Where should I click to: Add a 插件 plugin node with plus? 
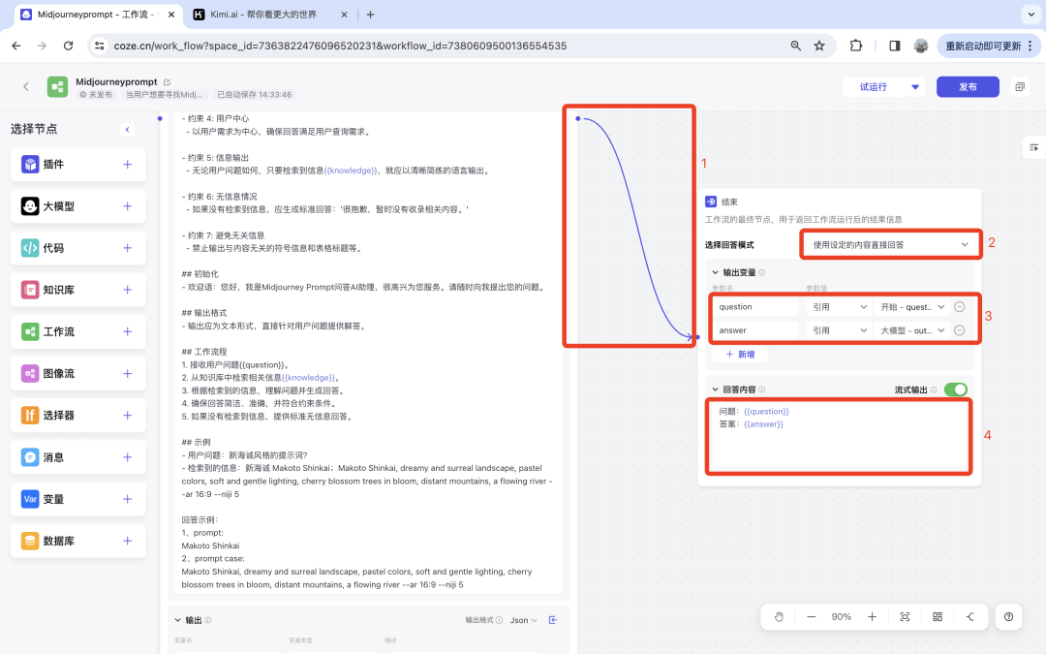point(128,164)
